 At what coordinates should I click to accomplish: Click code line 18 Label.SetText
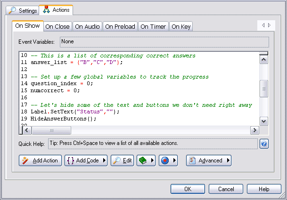tap(75, 112)
